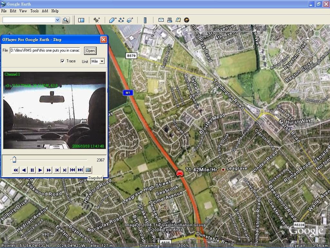Click the reverse play button in GPlayer

click(24, 170)
